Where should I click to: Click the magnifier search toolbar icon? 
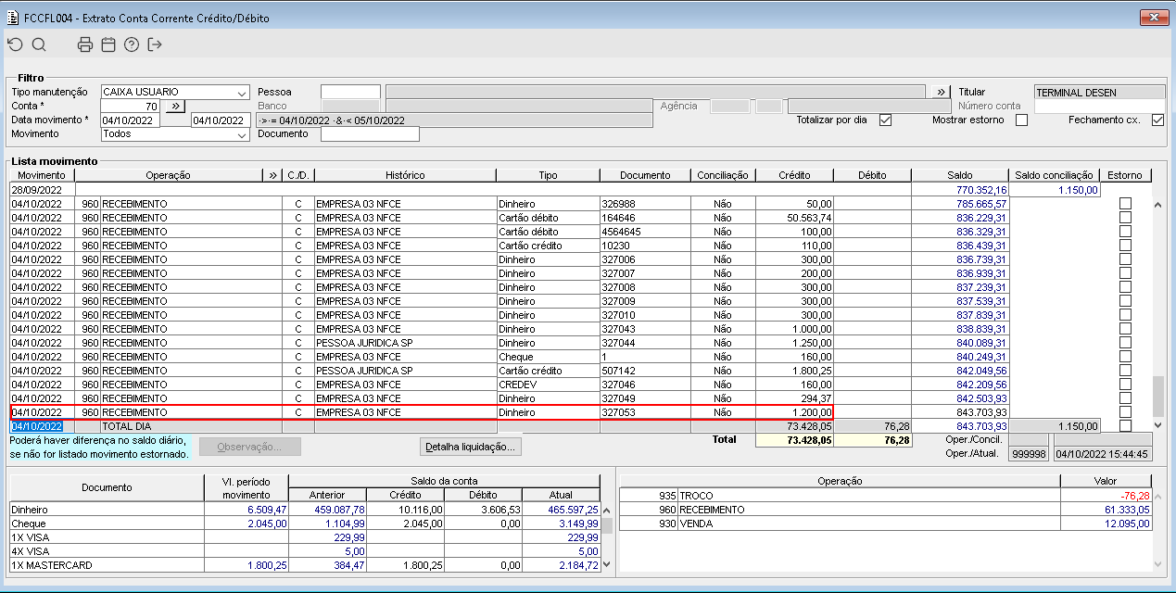pyautogui.click(x=39, y=44)
